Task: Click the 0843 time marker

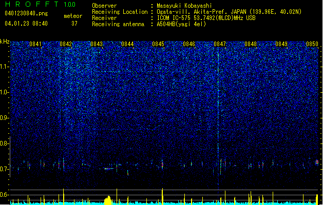Action: (97, 44)
